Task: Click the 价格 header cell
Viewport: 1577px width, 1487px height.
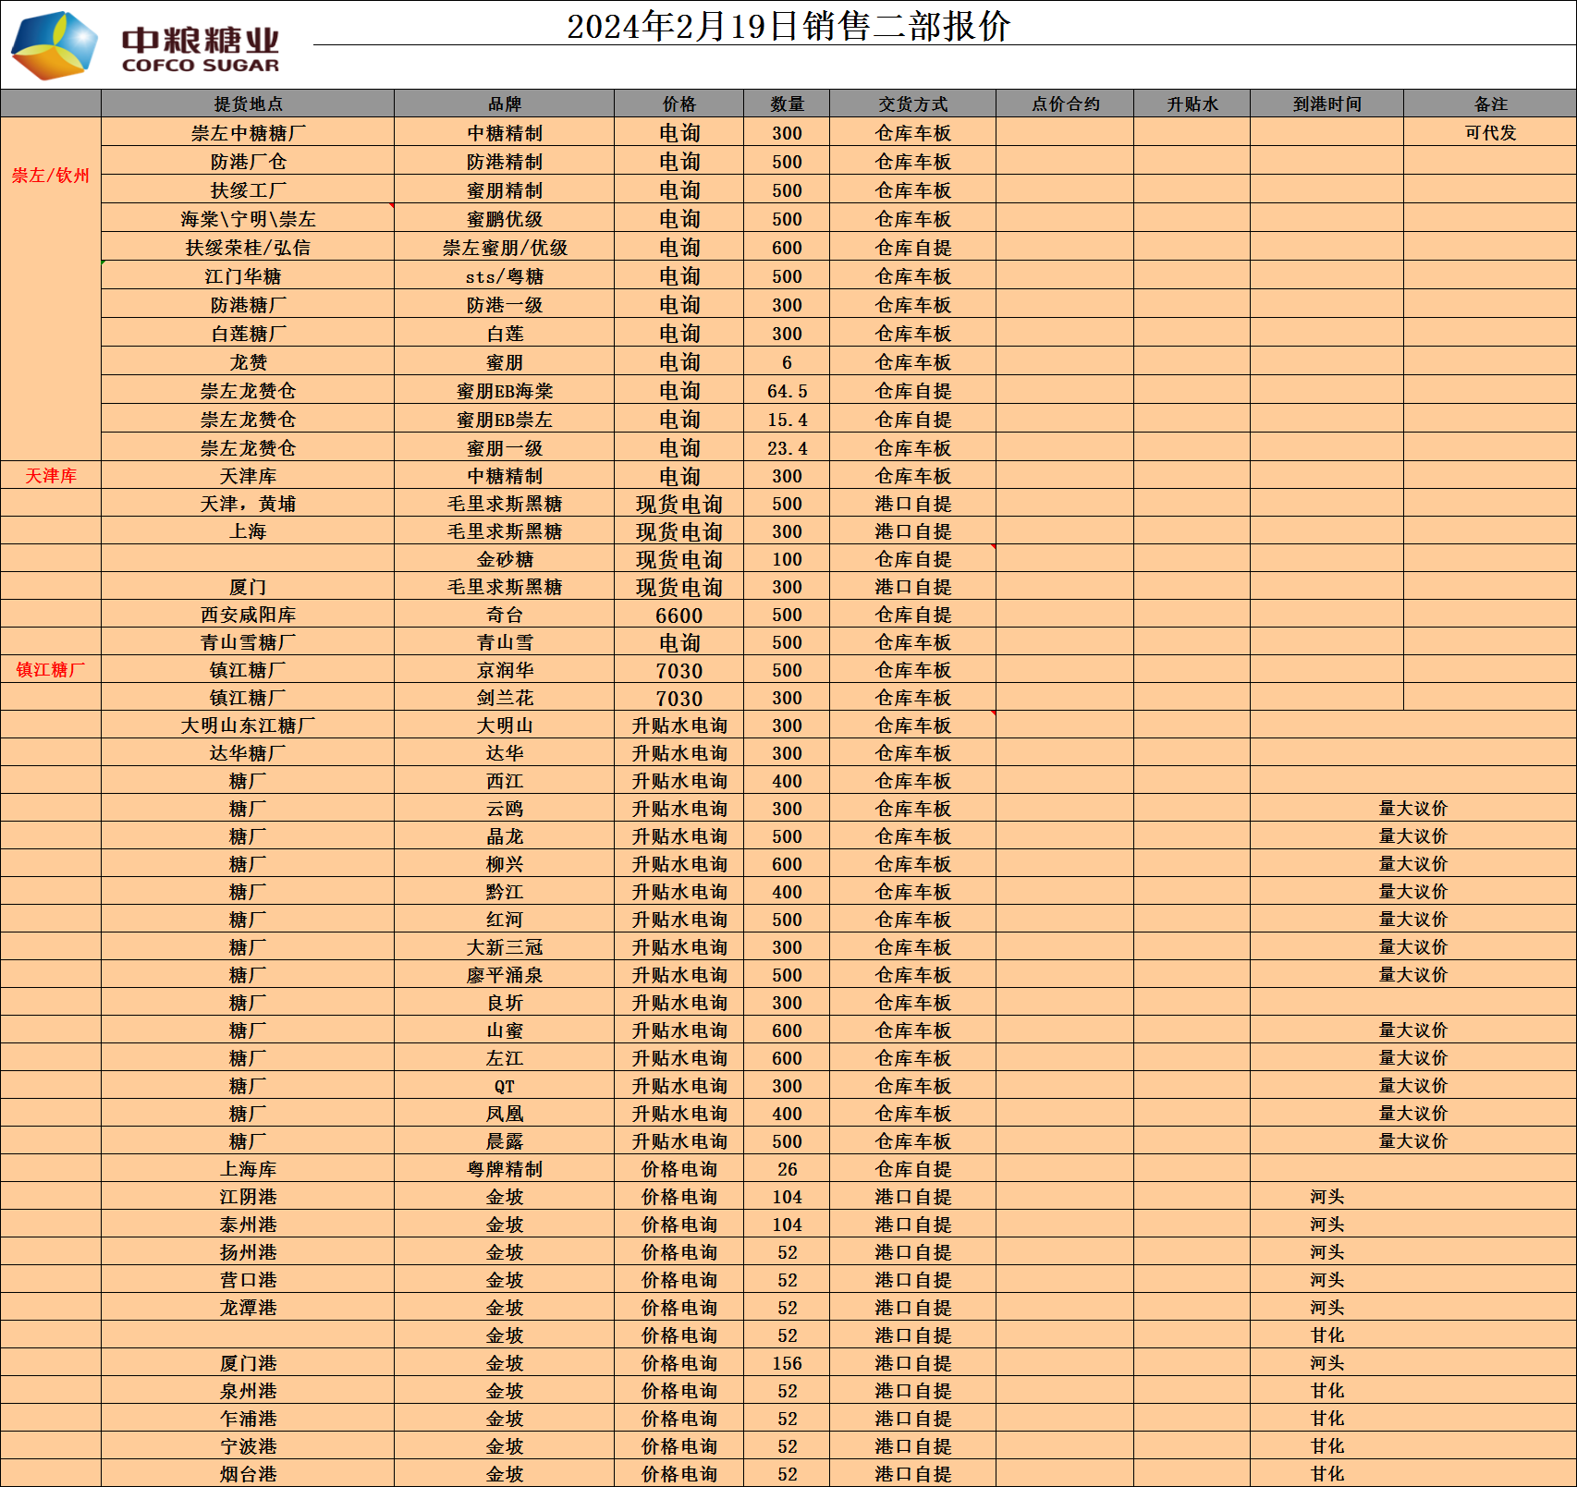Action: [678, 104]
